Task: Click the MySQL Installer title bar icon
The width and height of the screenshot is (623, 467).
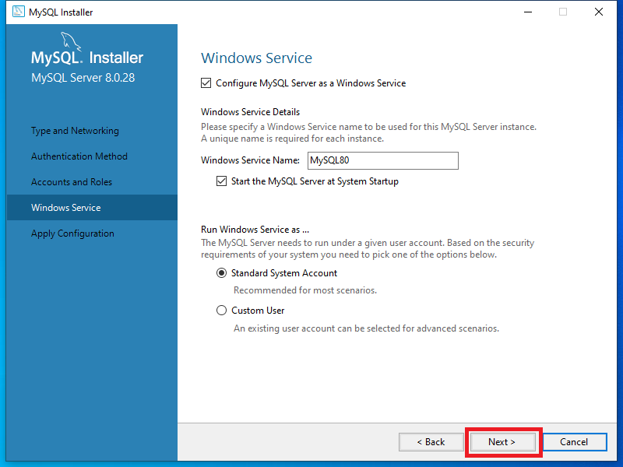Action: point(18,12)
